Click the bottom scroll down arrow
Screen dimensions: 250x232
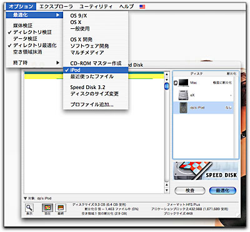coord(166,190)
